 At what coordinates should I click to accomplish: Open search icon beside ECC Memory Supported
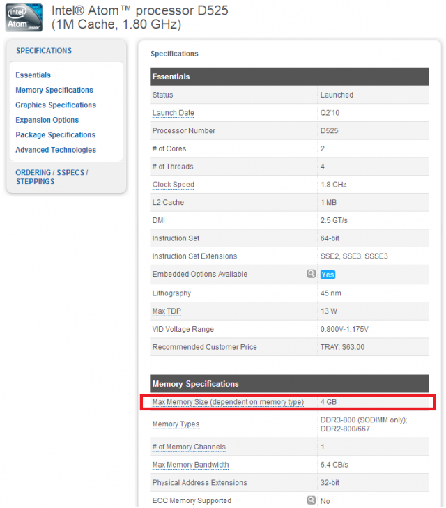tap(311, 500)
